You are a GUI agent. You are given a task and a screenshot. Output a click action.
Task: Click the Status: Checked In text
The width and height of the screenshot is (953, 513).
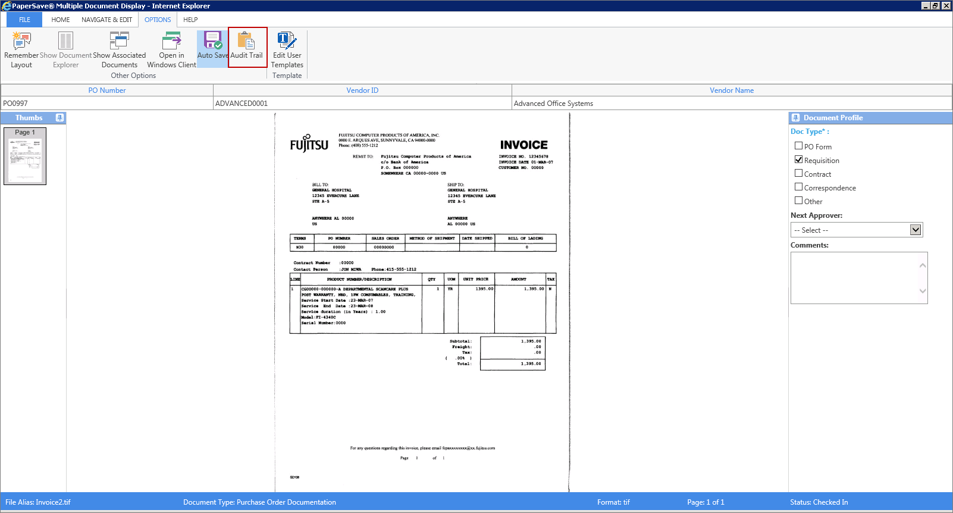tap(819, 502)
